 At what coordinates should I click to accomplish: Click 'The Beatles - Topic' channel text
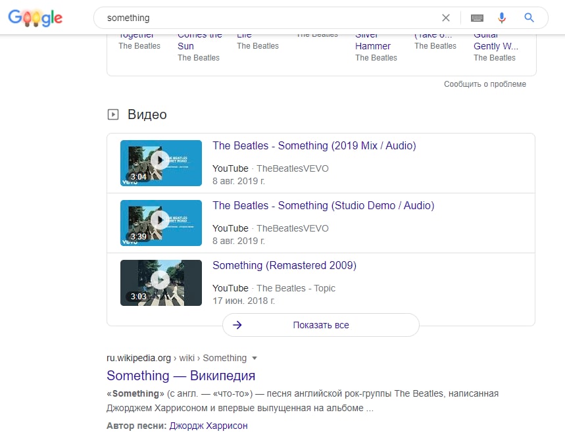pyautogui.click(x=296, y=288)
